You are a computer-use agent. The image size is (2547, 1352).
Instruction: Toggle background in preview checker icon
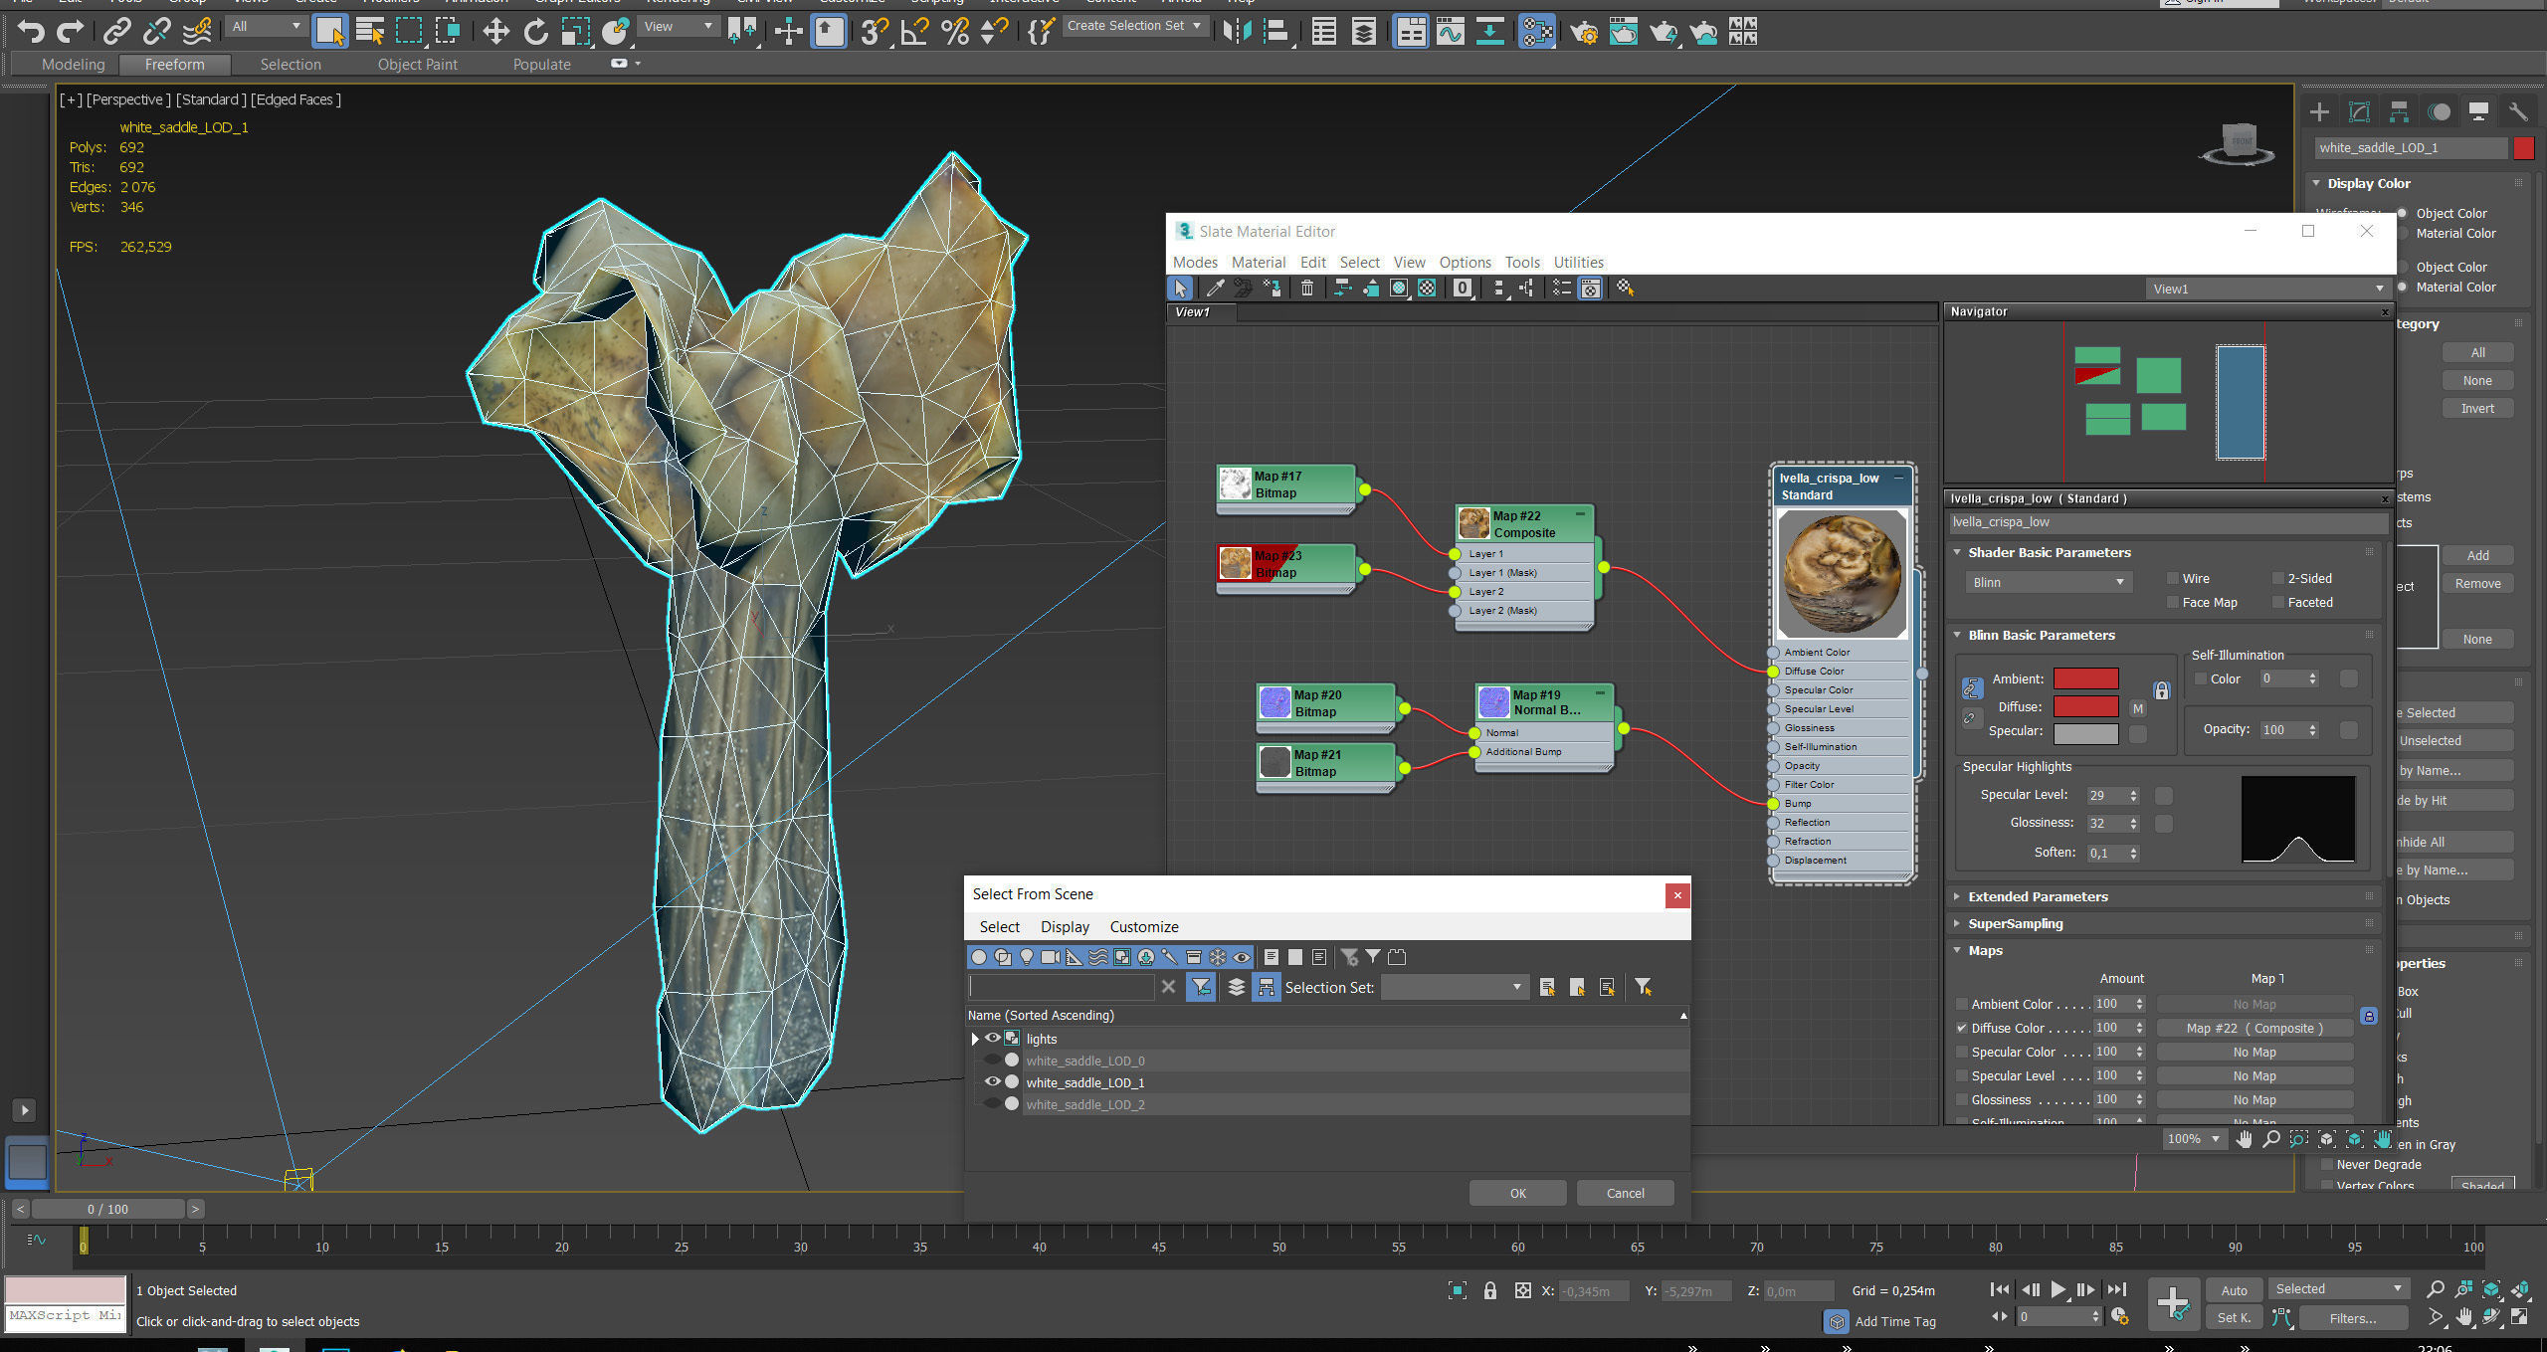tap(1427, 289)
